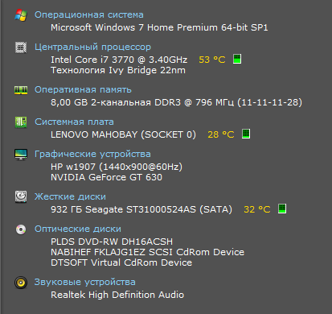The image size is (332, 314).
Task: Click the RAM stick icon beside Оперативная память
Action: [21, 90]
